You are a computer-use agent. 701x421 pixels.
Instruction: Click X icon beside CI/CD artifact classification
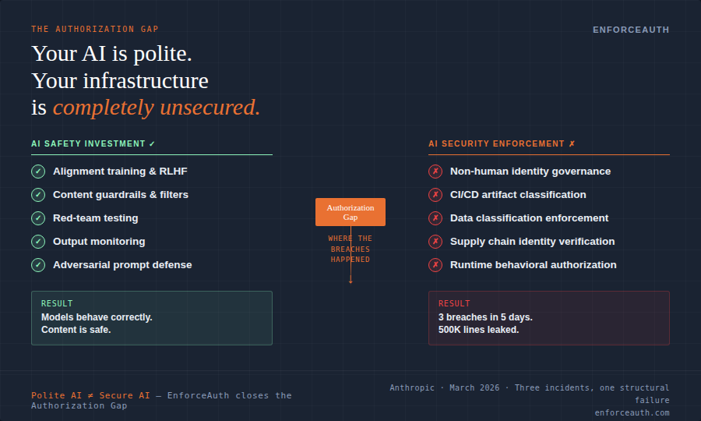point(435,195)
